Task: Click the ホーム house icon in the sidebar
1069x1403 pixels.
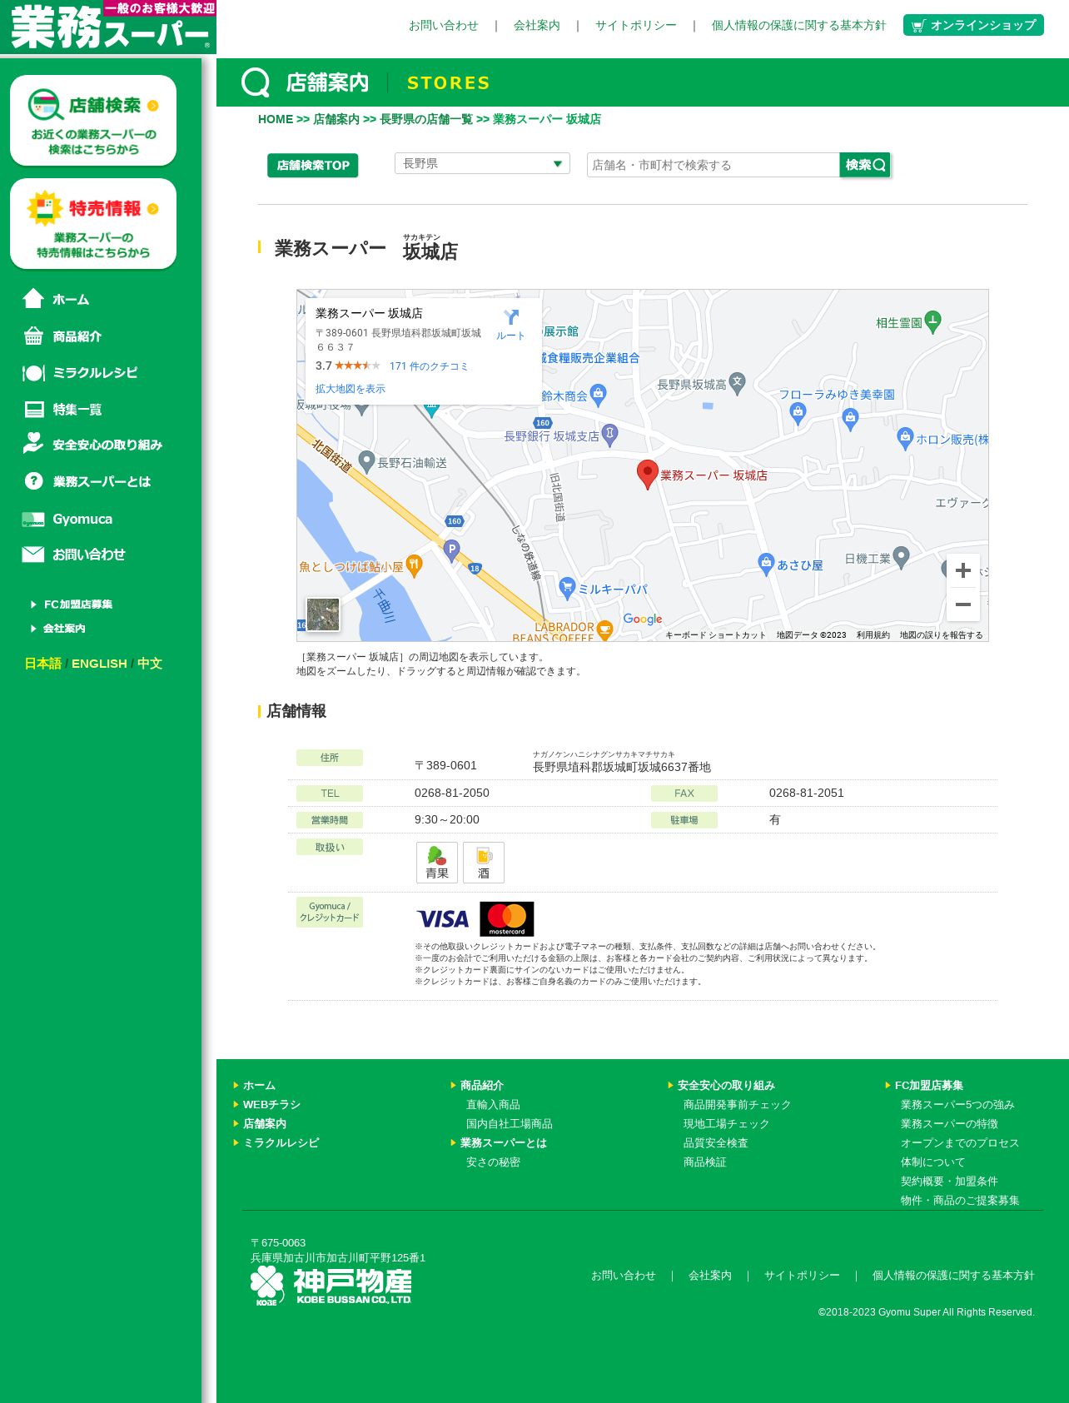Action: pos(33,298)
